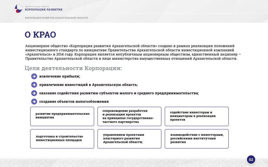Click the Корпорация развития bird logo
The image size is (268, 167).
[x=18, y=8]
